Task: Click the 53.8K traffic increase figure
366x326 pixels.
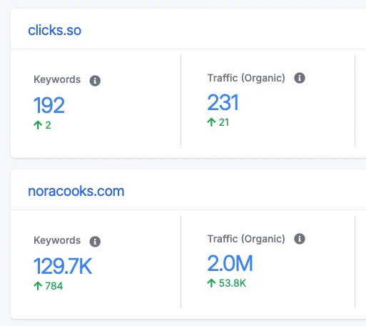Action: click(233, 283)
